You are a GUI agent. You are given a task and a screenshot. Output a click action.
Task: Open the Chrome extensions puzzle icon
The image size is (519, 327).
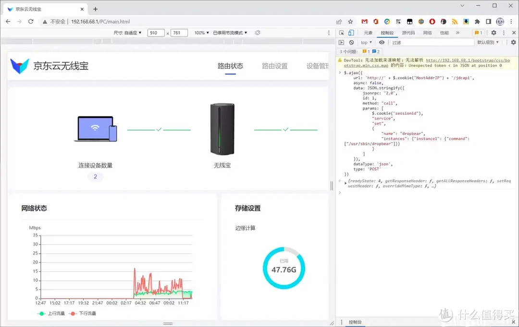(x=477, y=22)
